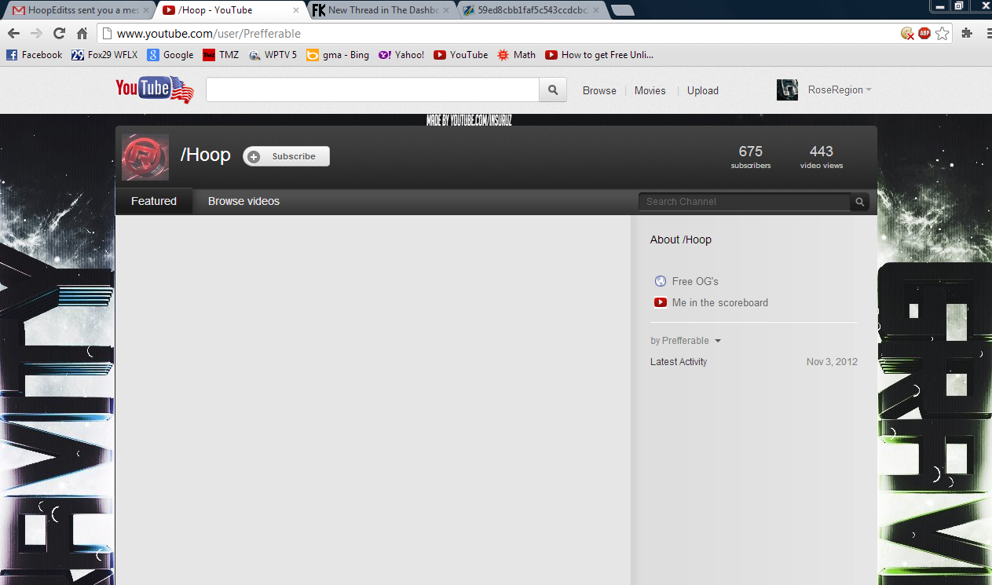Viewport: 992px width, 585px height.
Task: Open the browser home page icon
Action: 82,34
